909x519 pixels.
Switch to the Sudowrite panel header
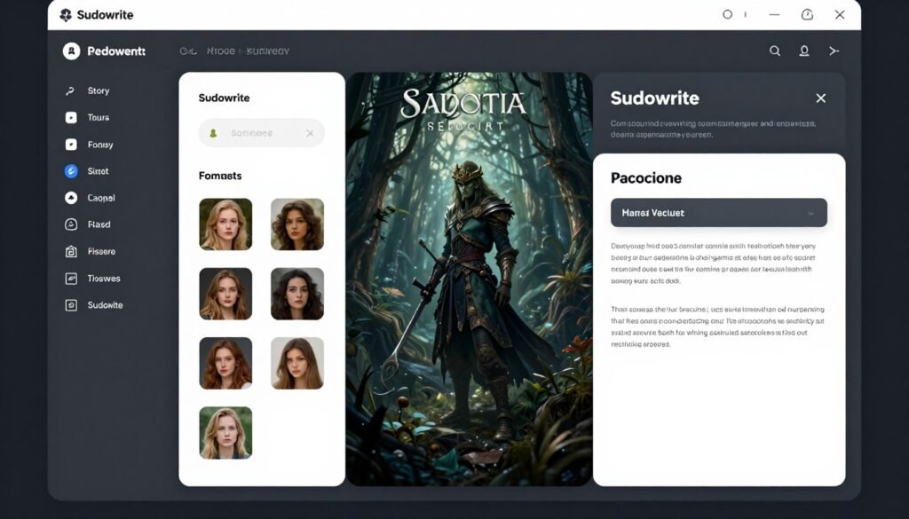pyautogui.click(x=655, y=98)
